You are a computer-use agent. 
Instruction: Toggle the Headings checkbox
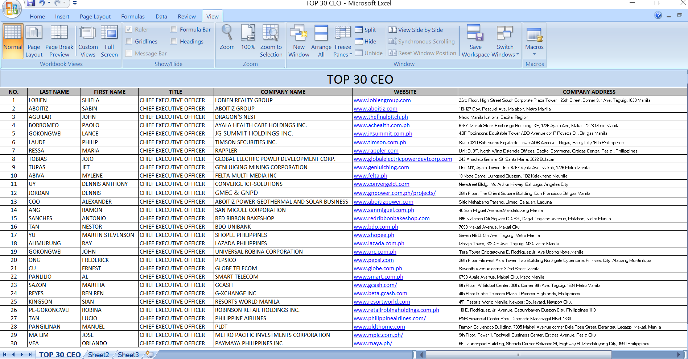(174, 41)
